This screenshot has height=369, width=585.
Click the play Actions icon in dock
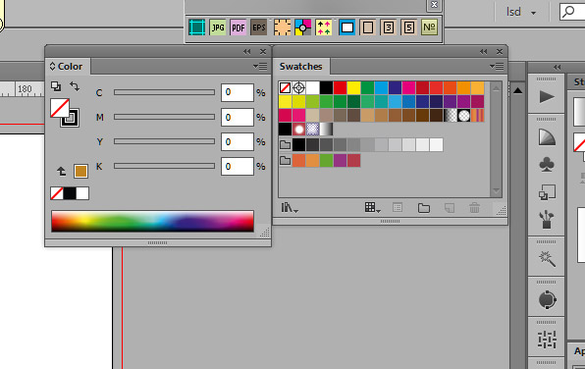547,97
